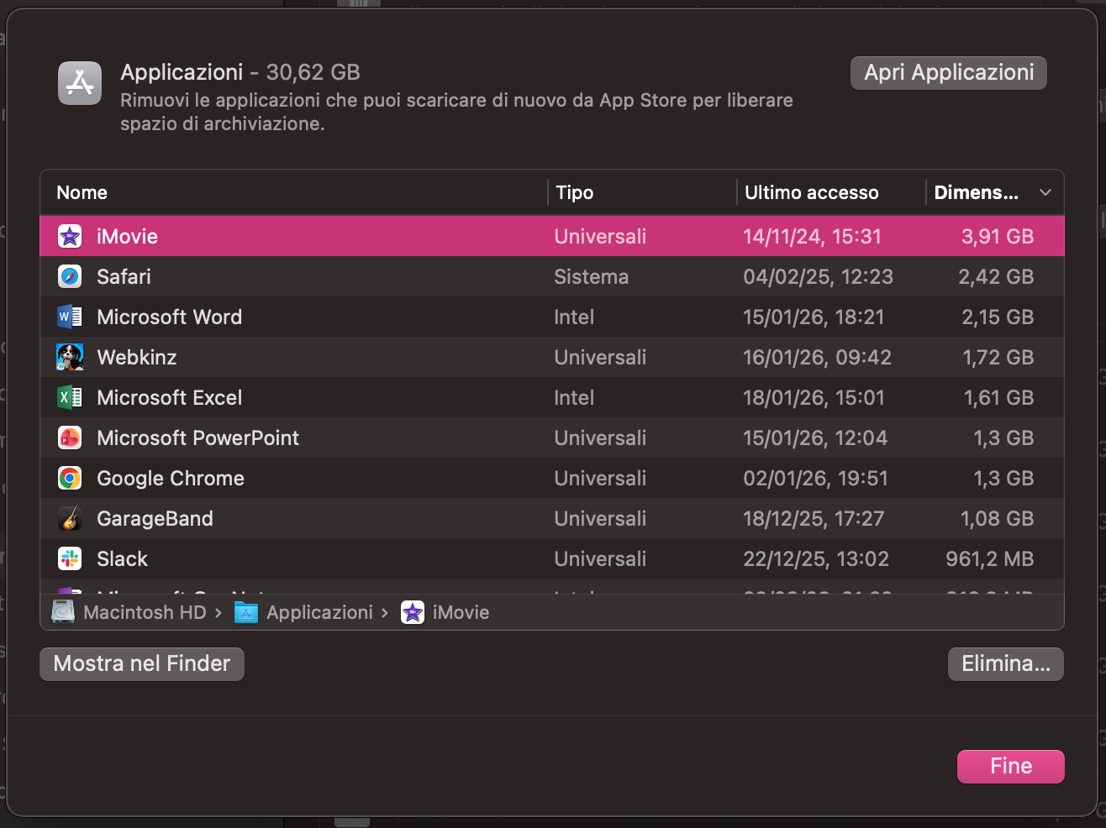Click the GarageBand guitar icon
This screenshot has height=828, width=1106.
pos(70,519)
